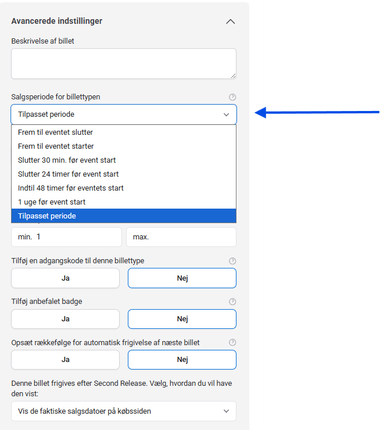The image size is (380, 430).
Task: Enable Ja for automatisk frigivelse rækkefølge
Action: pos(65,360)
